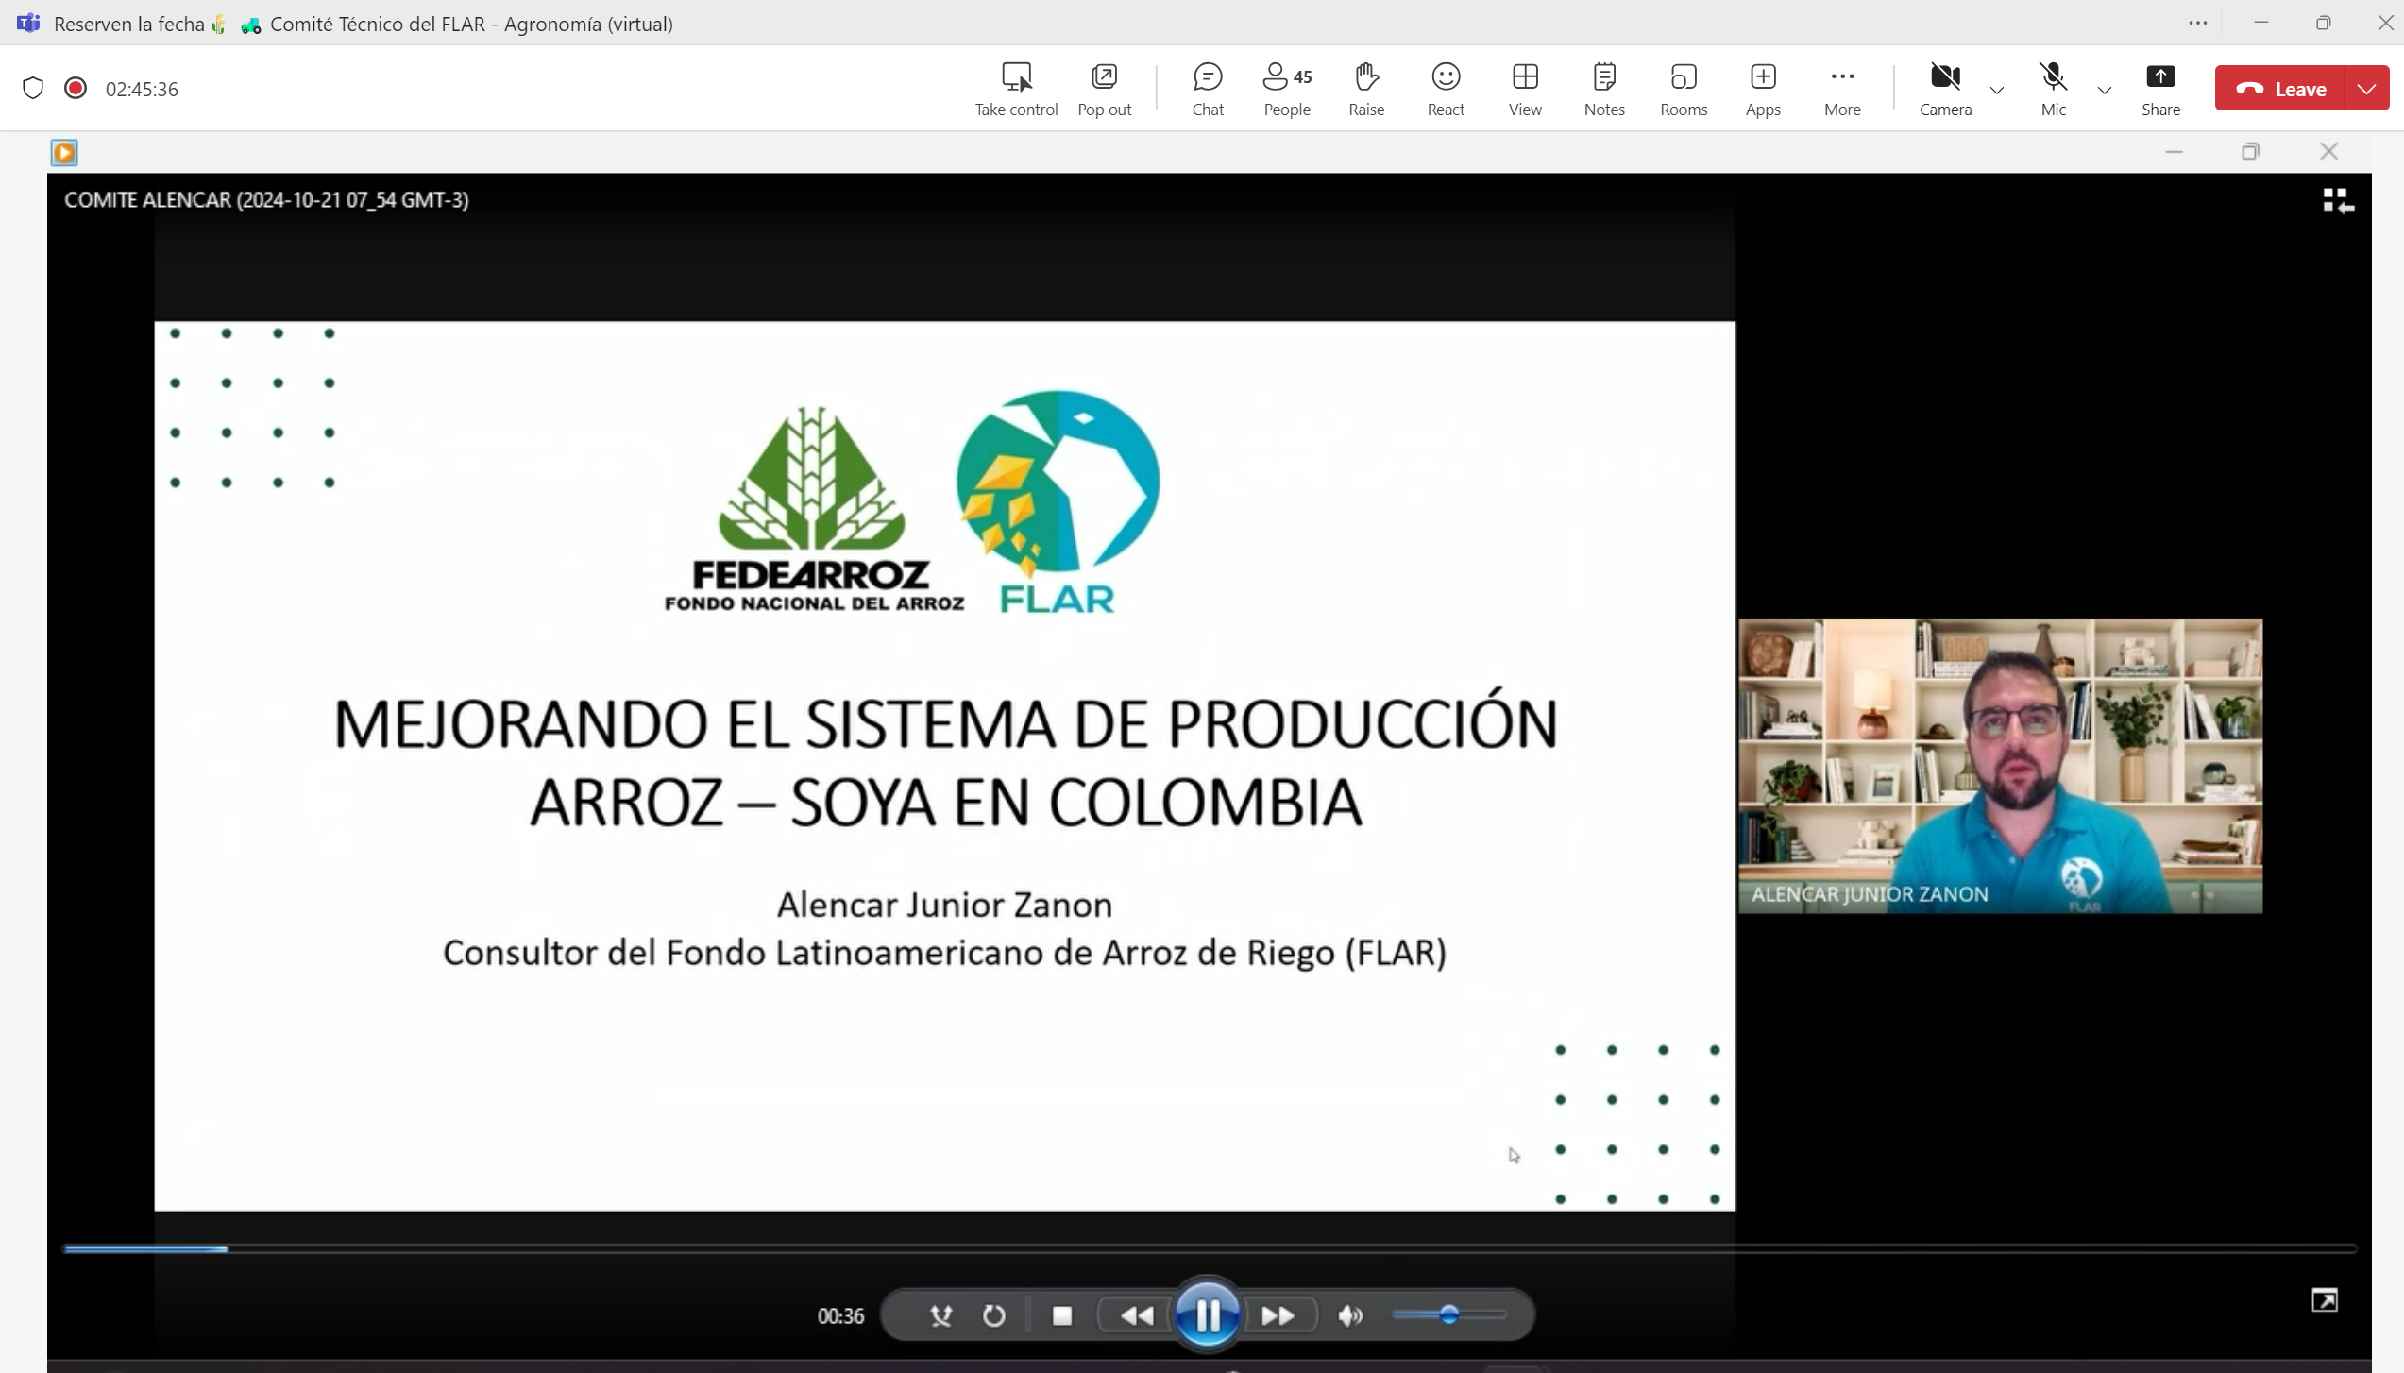
Task: Click the red Leave button
Action: coord(2282,89)
